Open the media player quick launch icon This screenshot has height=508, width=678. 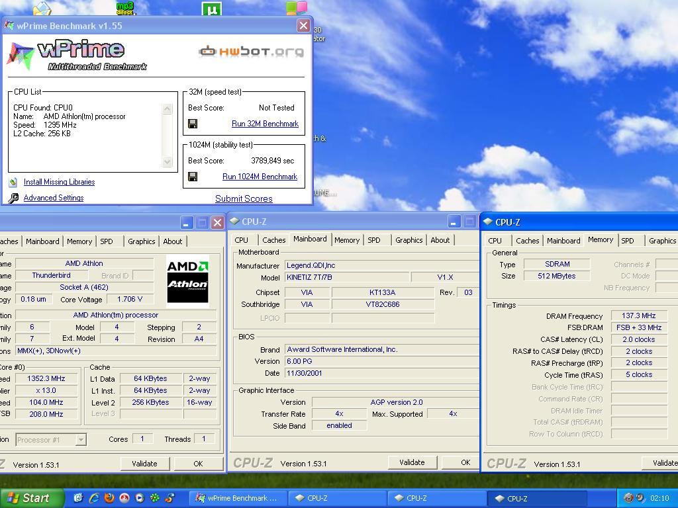click(x=139, y=498)
